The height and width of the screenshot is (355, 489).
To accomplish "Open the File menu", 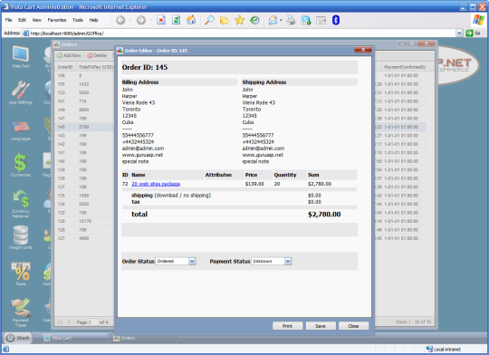I will coord(8,20).
